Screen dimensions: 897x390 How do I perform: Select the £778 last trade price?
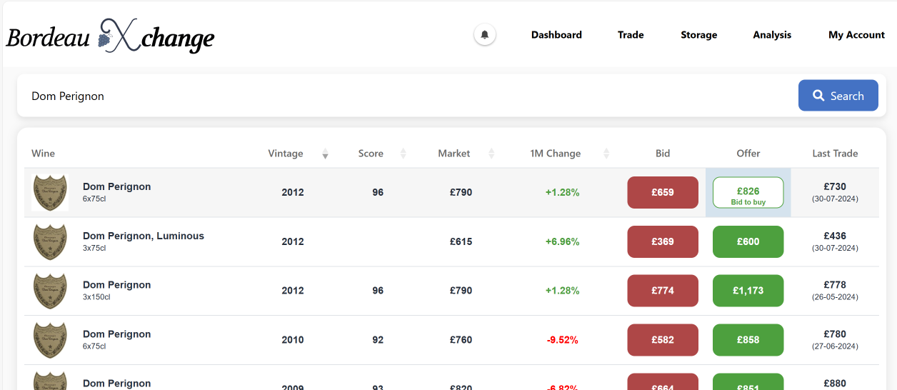835,285
